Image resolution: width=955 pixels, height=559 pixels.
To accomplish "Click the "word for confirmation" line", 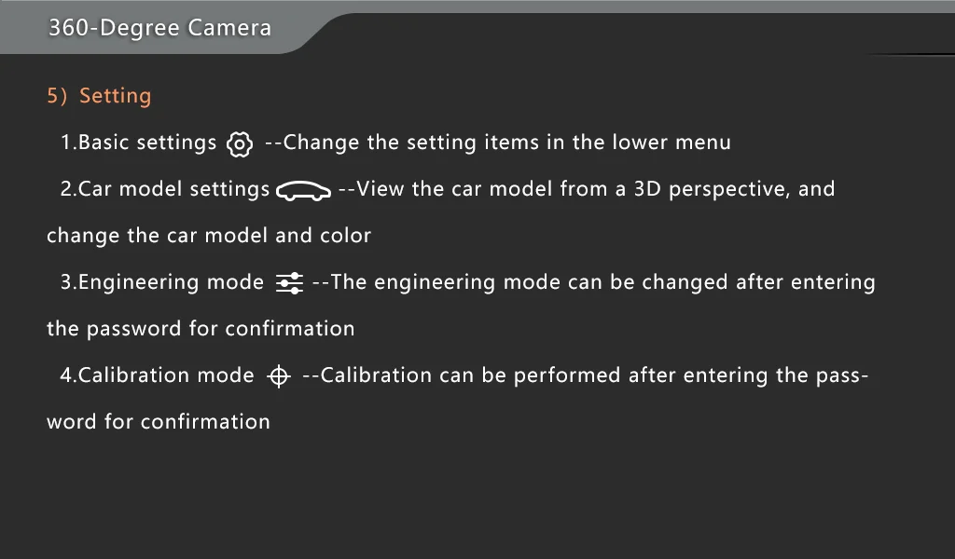I will 159,421.
